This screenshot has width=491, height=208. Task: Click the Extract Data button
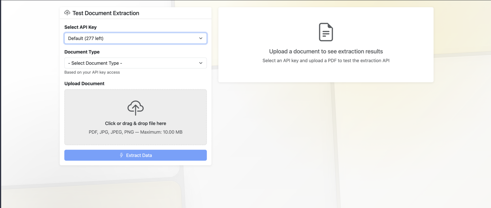click(135, 155)
